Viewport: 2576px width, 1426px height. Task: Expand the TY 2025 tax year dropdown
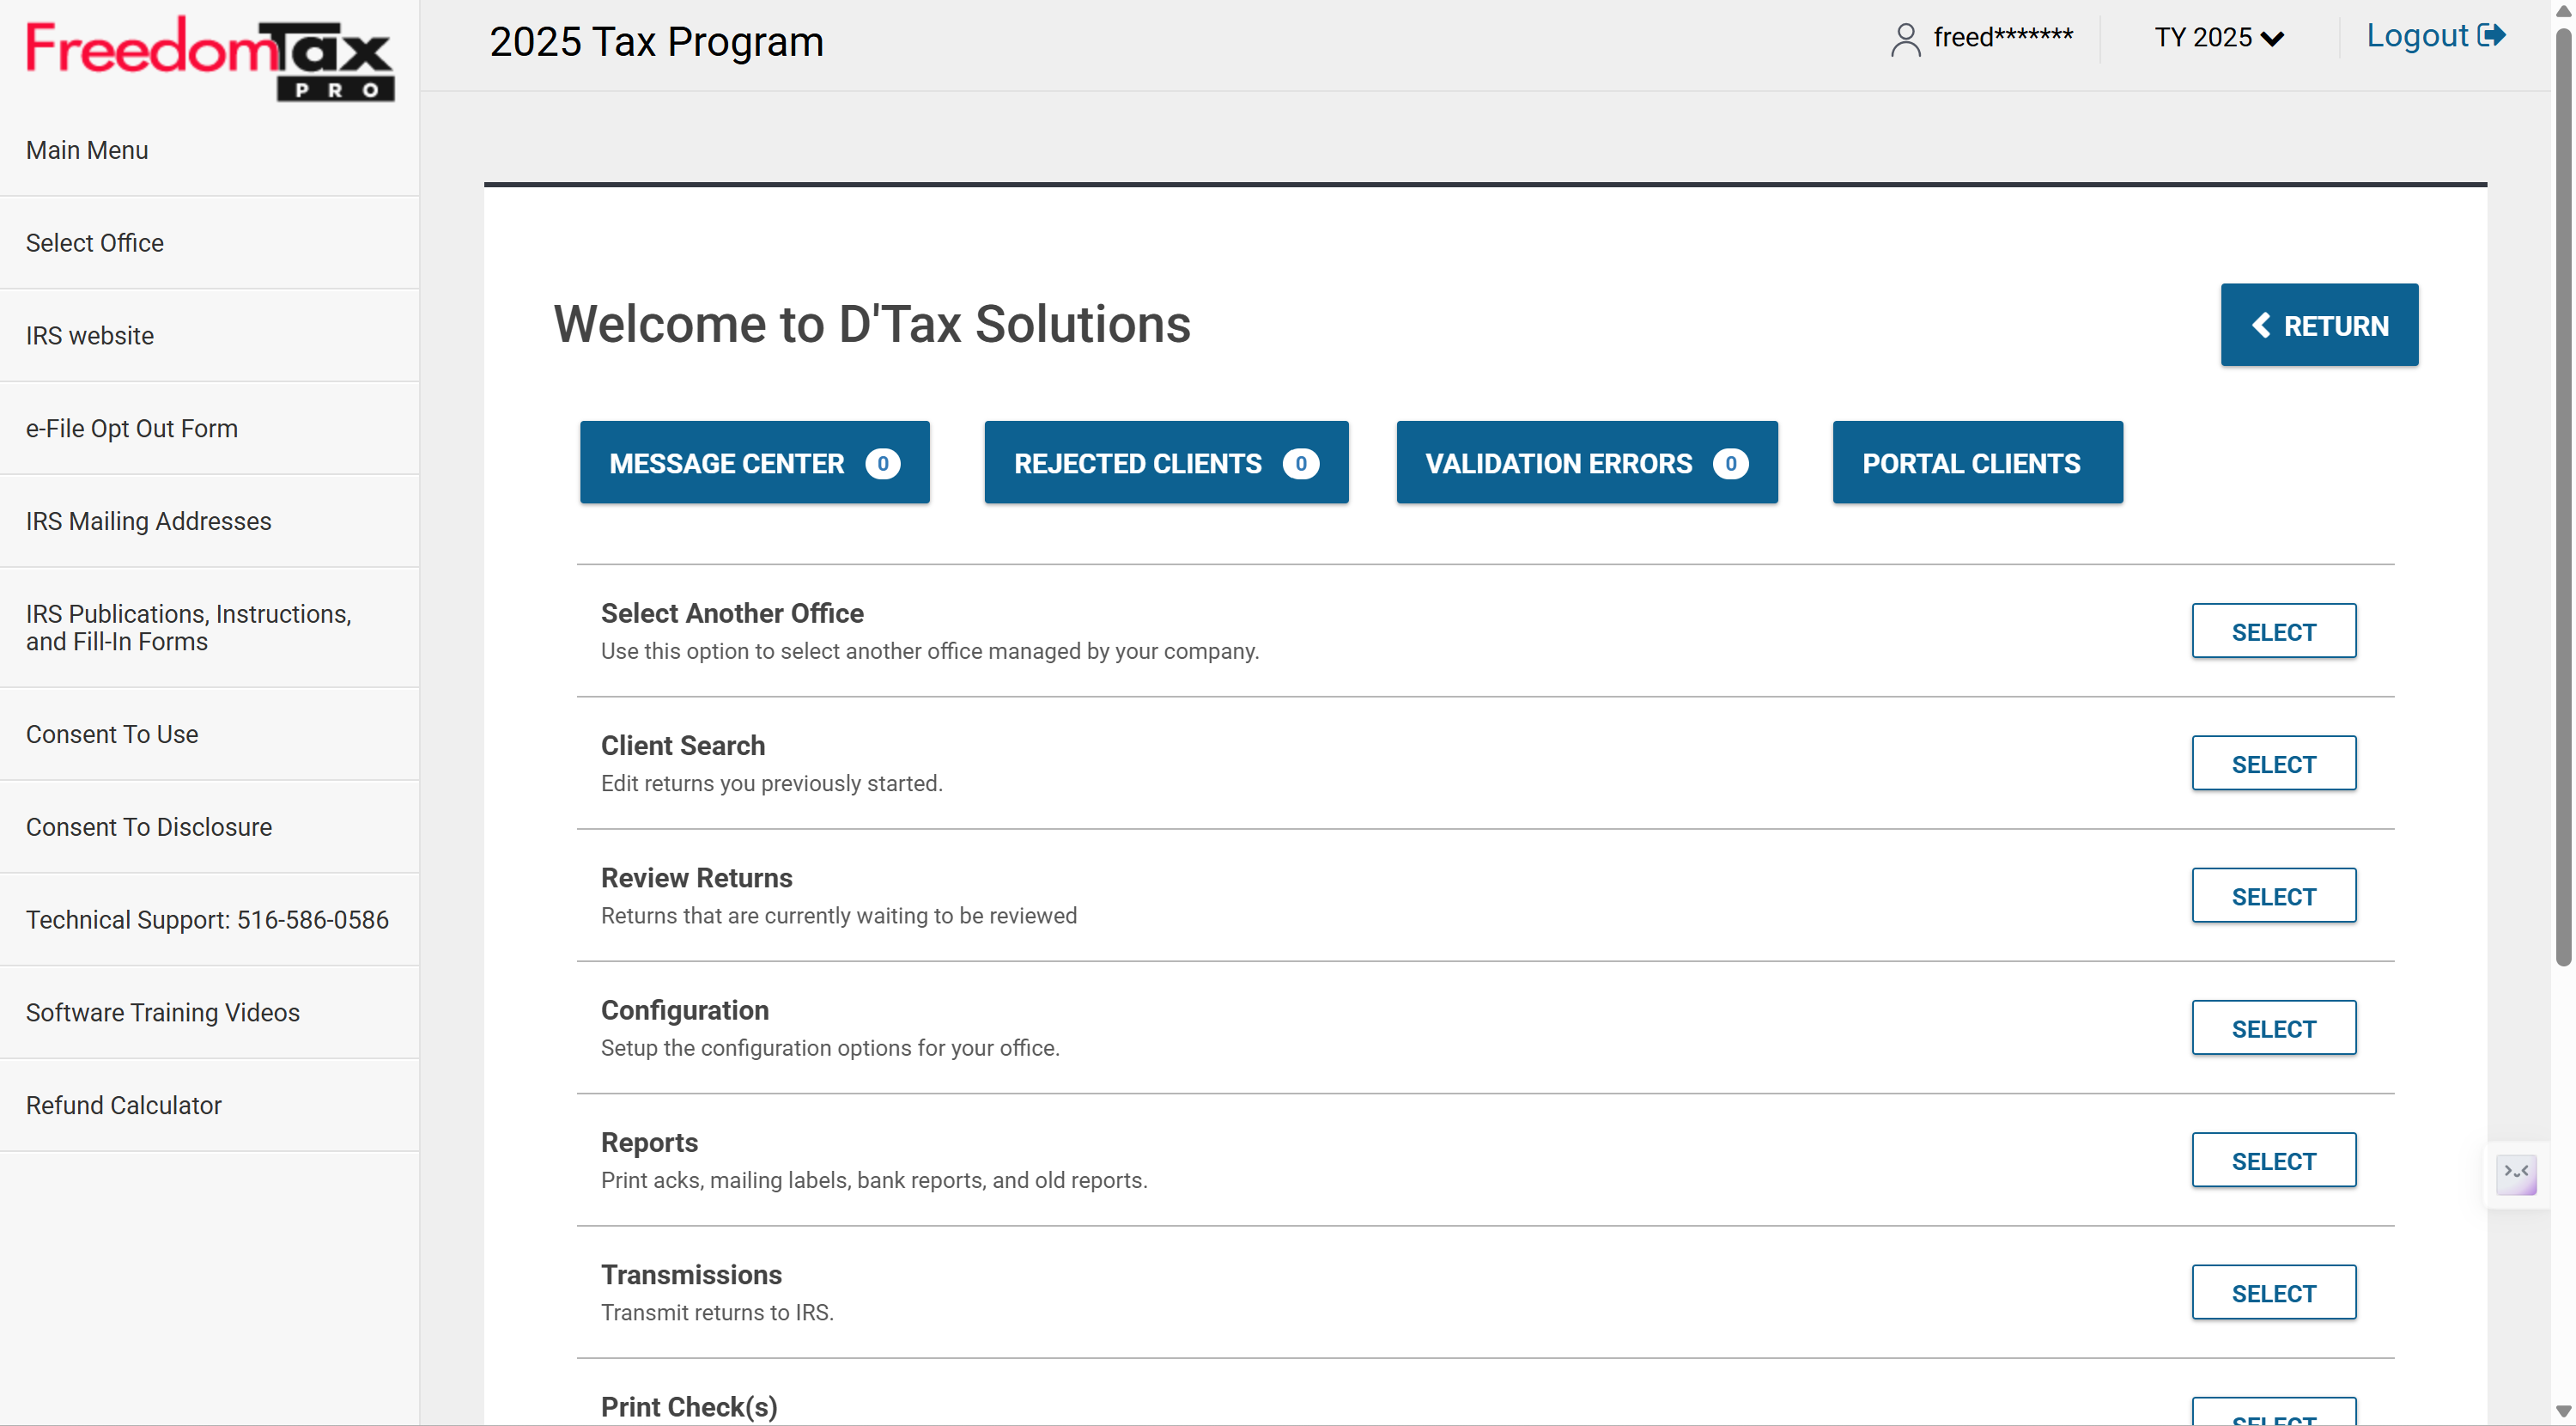(2219, 38)
